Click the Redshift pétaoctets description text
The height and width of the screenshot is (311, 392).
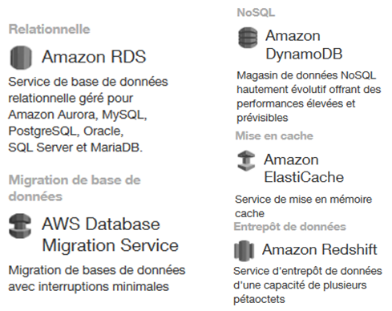(x=308, y=285)
